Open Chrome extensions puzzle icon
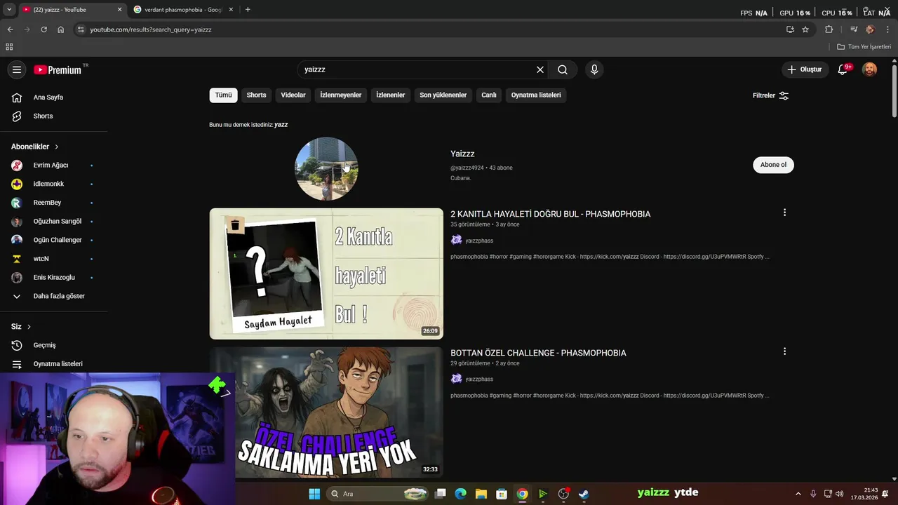This screenshot has width=898, height=505. pyautogui.click(x=829, y=29)
